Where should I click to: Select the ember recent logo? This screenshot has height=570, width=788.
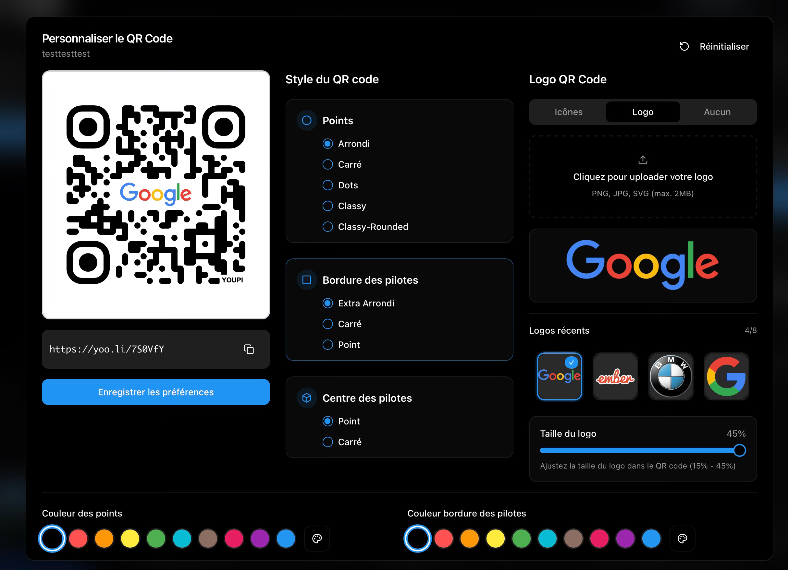(615, 376)
